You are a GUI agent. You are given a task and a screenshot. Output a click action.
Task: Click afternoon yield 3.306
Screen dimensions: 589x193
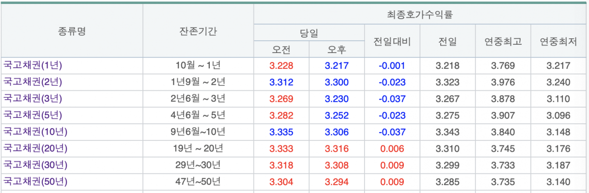(337, 132)
